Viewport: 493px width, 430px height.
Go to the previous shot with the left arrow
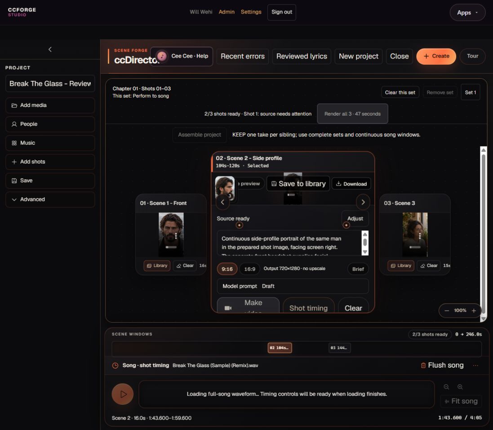click(x=222, y=202)
